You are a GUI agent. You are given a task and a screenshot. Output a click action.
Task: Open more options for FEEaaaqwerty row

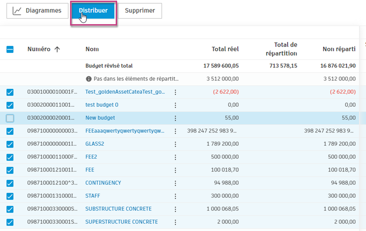(175, 131)
